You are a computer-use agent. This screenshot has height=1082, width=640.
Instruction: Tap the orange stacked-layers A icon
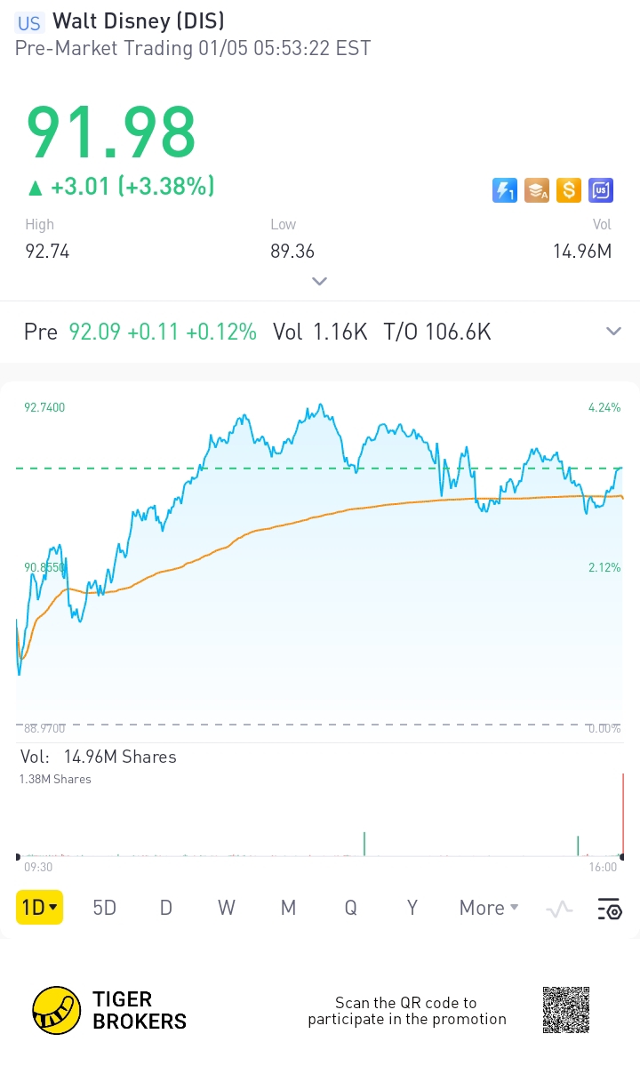[537, 190]
